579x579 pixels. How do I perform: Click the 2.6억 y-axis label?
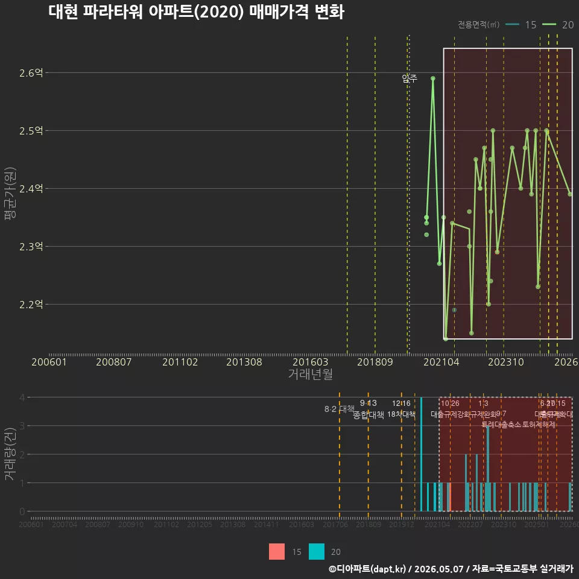click(x=31, y=73)
